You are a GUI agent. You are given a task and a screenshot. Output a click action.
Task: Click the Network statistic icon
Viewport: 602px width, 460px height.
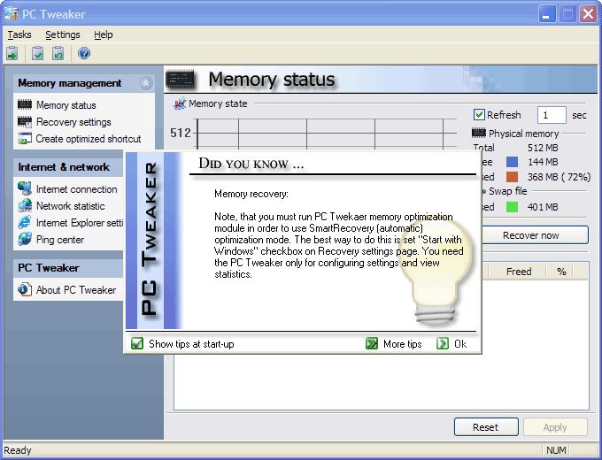tap(25, 205)
